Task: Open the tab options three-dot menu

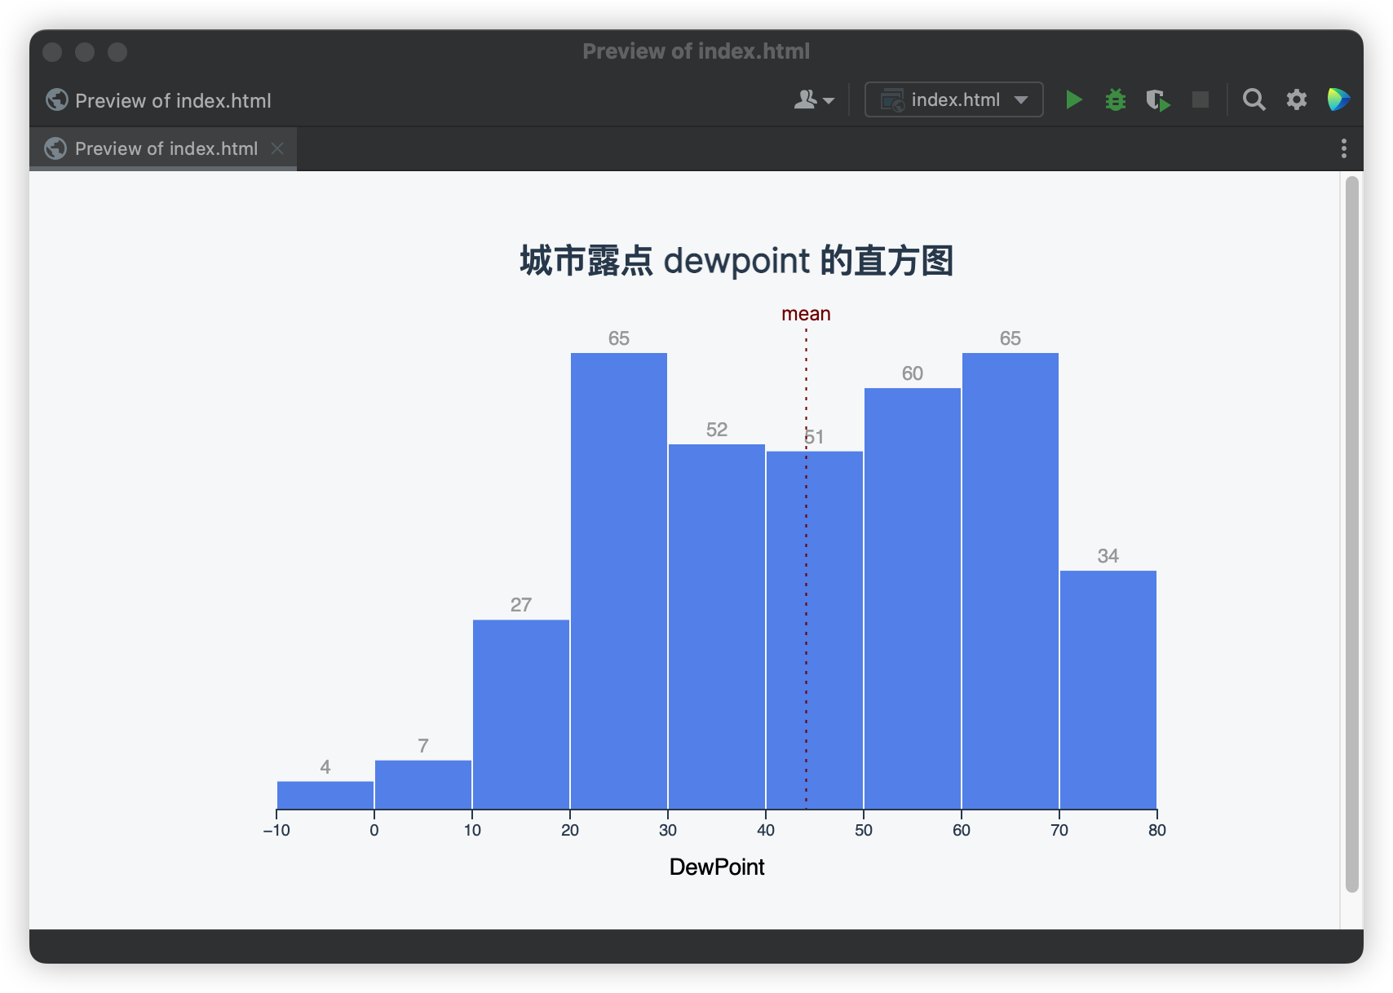Action: click(1344, 148)
